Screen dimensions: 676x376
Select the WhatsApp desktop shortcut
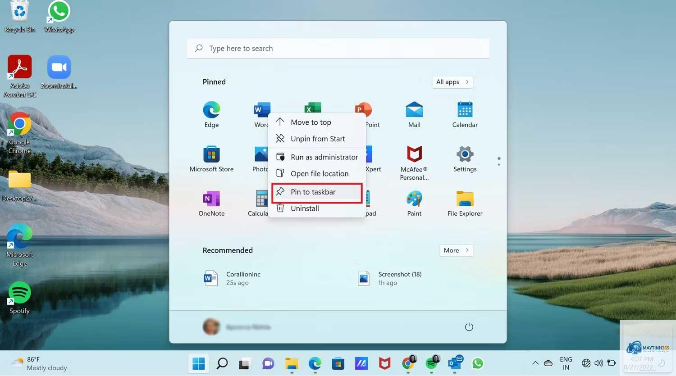59,17
